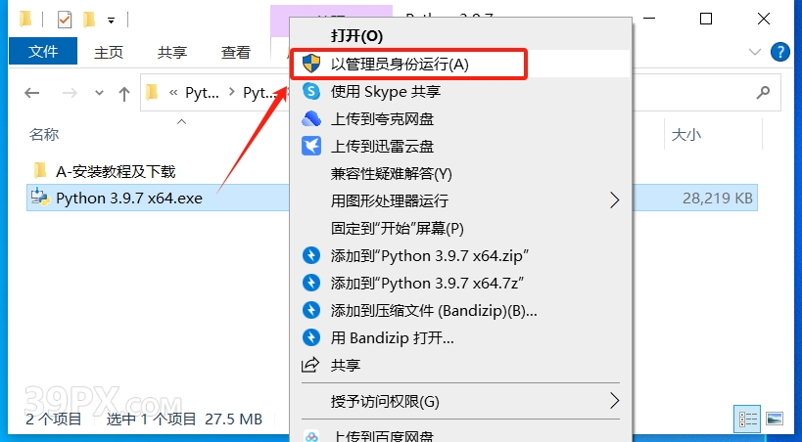Click the Pyt... breadcrumb after the chevrons
The image size is (802, 442).
[202, 93]
